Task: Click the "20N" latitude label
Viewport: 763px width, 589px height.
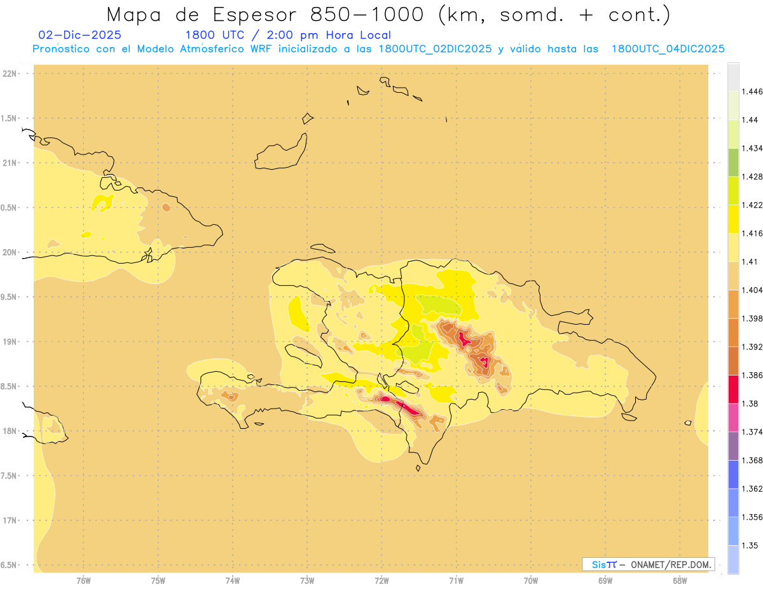Action: click(x=10, y=252)
